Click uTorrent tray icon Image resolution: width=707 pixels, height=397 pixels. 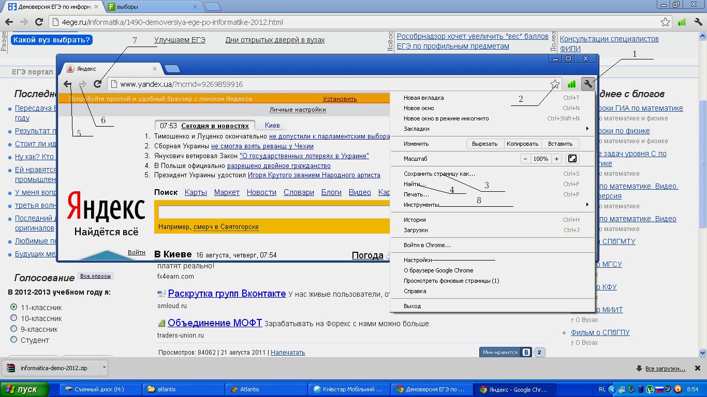650,389
